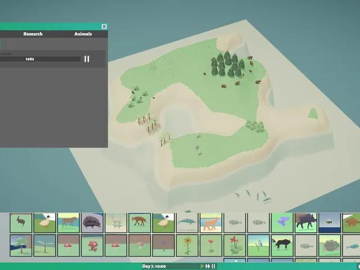Screen dimensions: 360x270
Task: Select the brown bear tile
Action: 351,223
